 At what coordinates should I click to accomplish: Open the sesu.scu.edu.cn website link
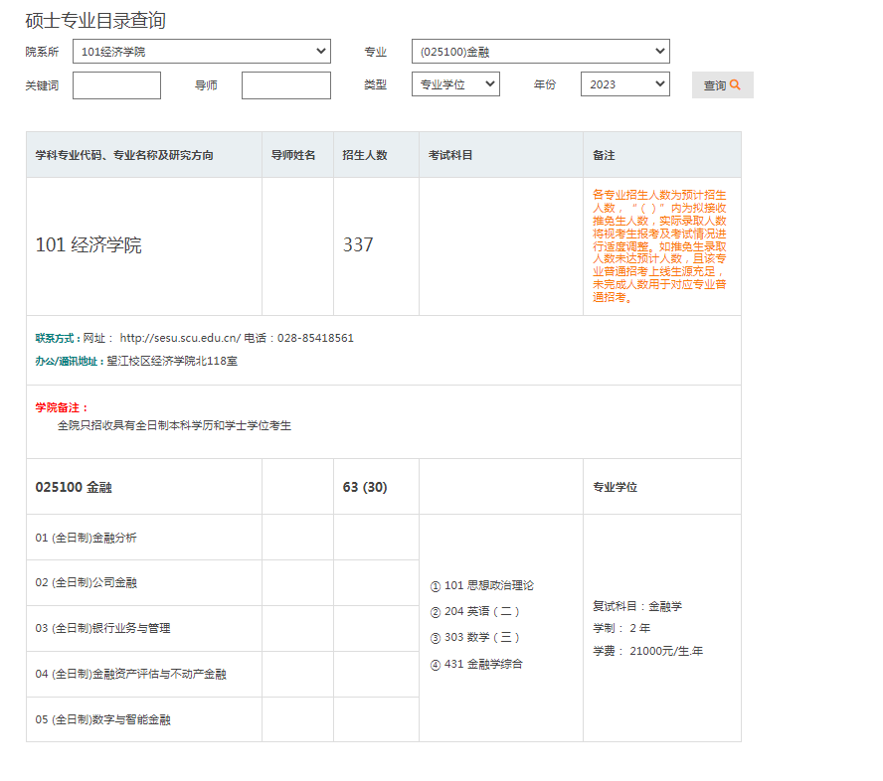(180, 338)
